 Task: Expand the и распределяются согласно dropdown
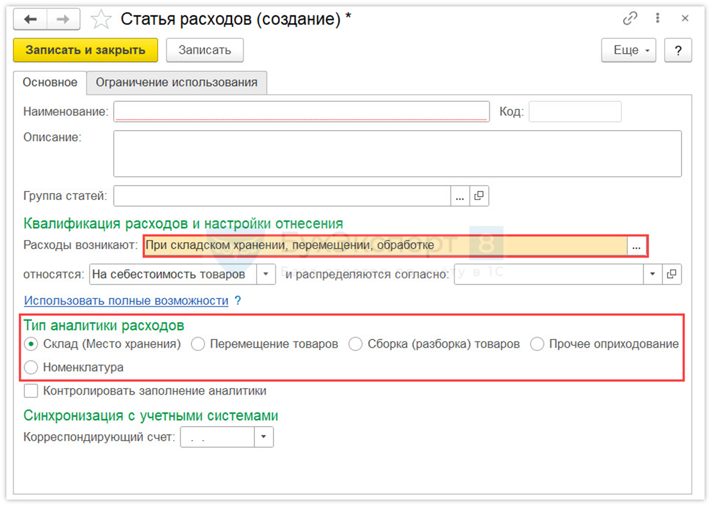(x=653, y=274)
